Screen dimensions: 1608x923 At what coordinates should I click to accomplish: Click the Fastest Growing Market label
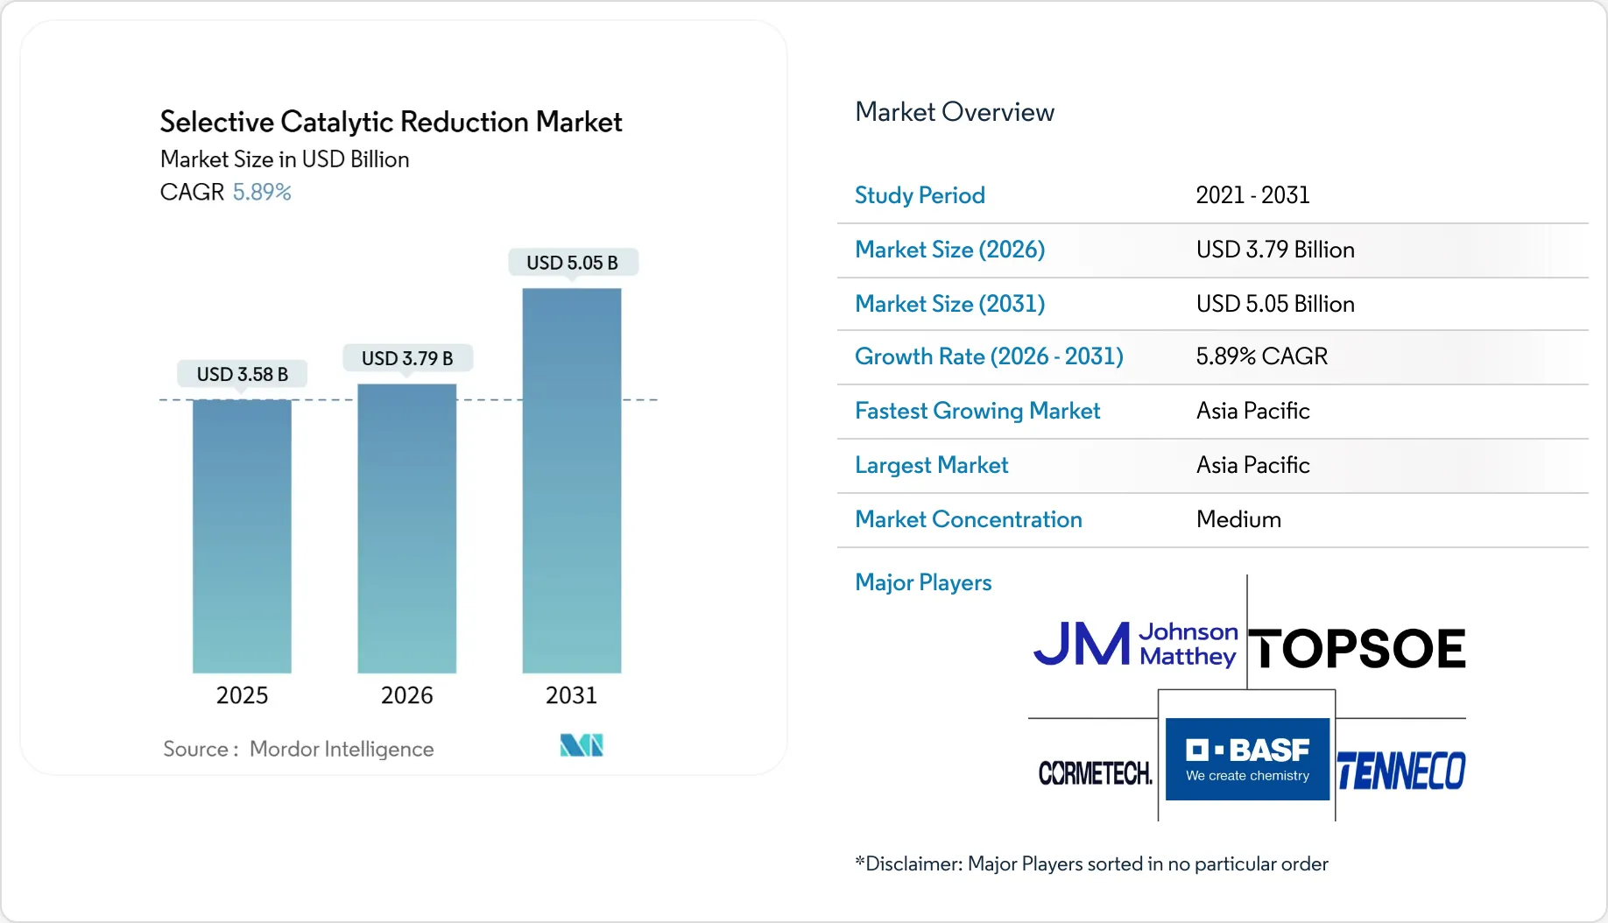click(977, 411)
